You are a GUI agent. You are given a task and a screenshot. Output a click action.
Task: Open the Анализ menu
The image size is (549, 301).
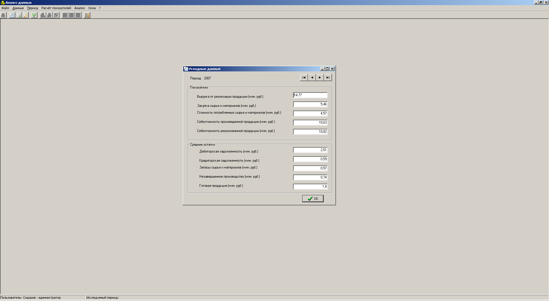click(79, 8)
